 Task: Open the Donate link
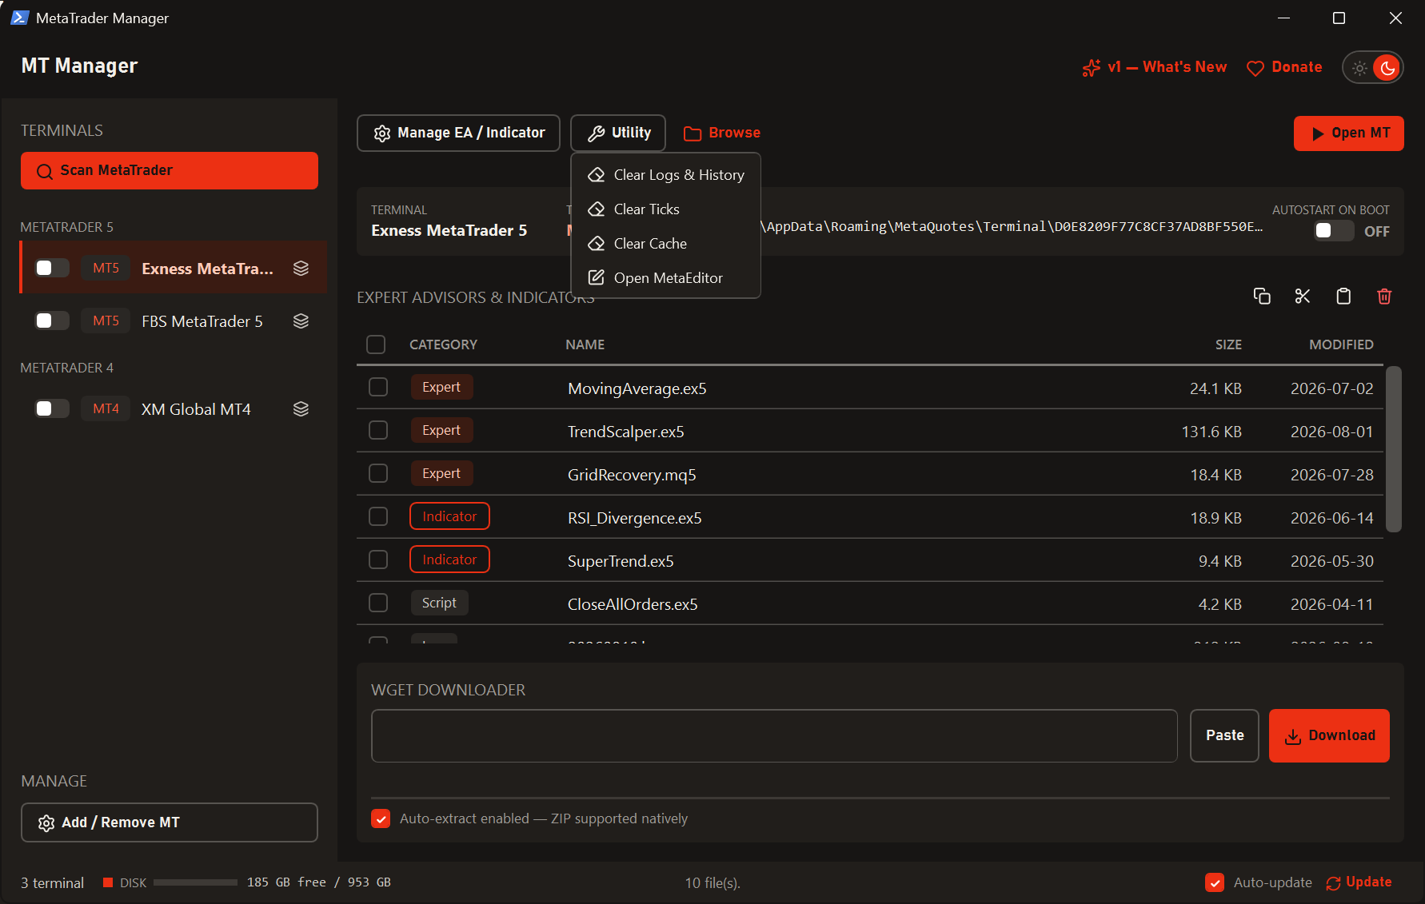(1284, 67)
